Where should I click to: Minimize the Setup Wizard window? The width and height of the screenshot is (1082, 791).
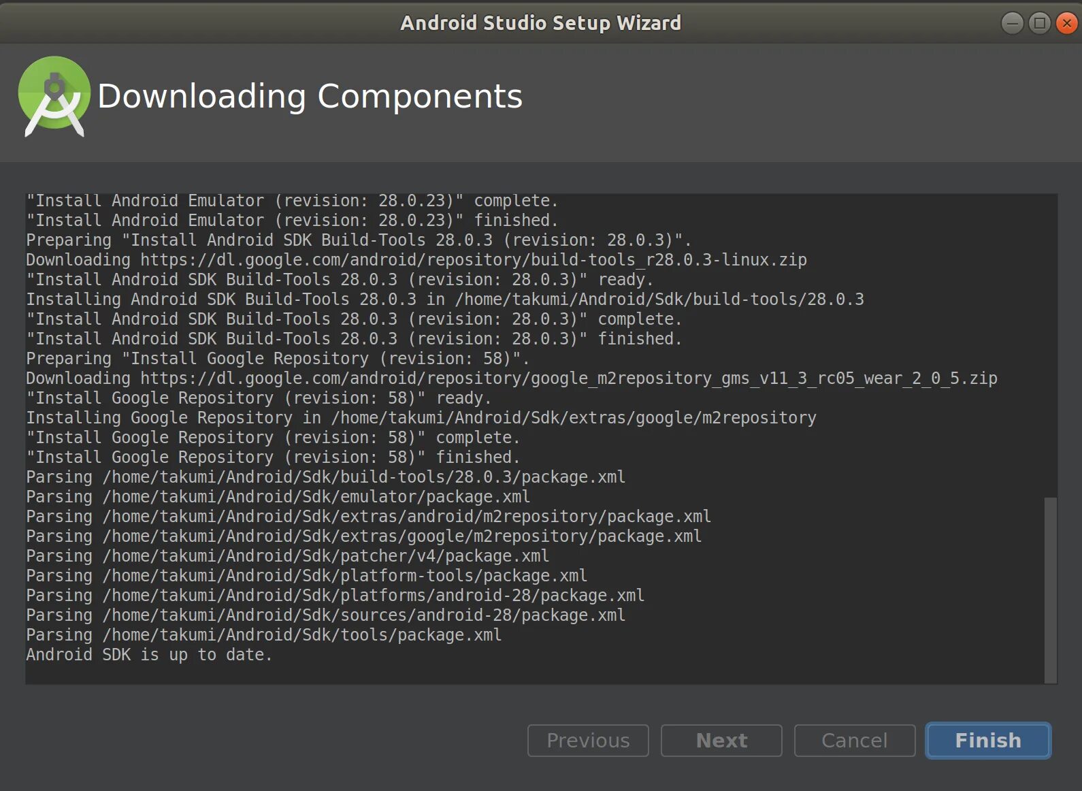point(1013,23)
